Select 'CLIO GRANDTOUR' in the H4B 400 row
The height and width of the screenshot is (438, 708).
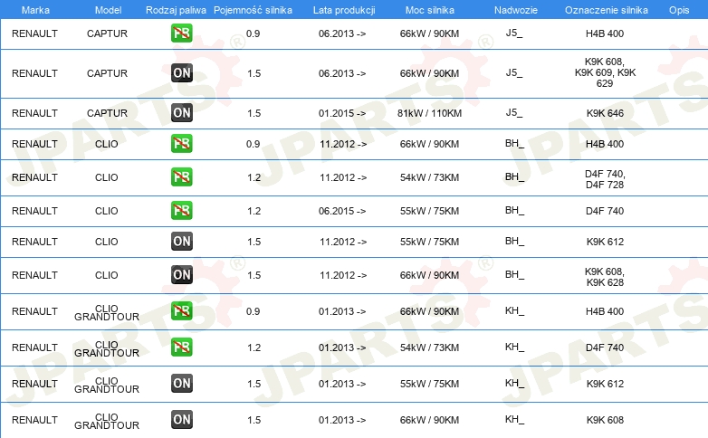107,312
